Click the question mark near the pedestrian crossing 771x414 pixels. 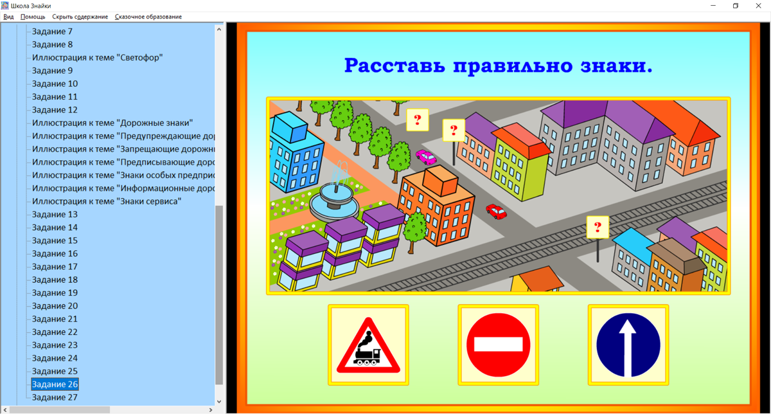[418, 120]
